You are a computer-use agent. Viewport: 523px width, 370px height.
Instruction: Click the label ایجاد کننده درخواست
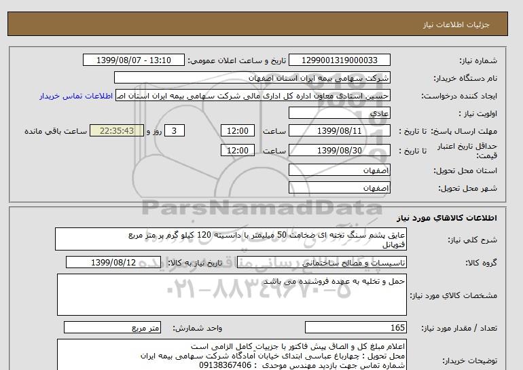(x=459, y=96)
